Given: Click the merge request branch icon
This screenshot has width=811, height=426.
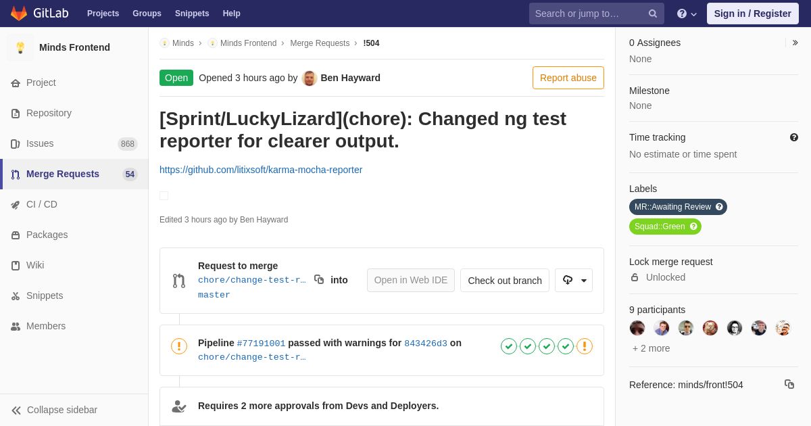Looking at the screenshot, I should pyautogui.click(x=179, y=281).
